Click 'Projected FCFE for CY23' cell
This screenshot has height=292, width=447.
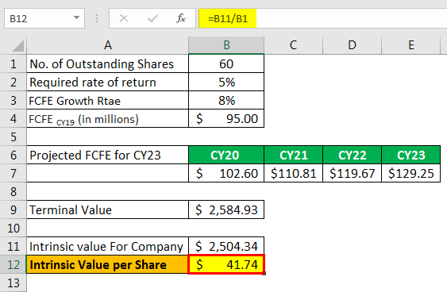107,155
